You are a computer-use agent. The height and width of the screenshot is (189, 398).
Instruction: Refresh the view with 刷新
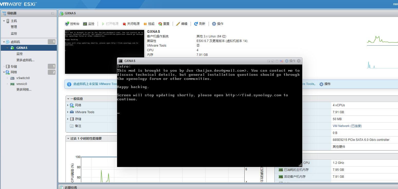click(x=200, y=24)
